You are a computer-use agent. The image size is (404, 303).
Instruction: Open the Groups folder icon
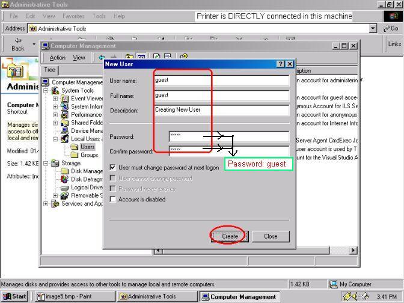(x=75, y=155)
